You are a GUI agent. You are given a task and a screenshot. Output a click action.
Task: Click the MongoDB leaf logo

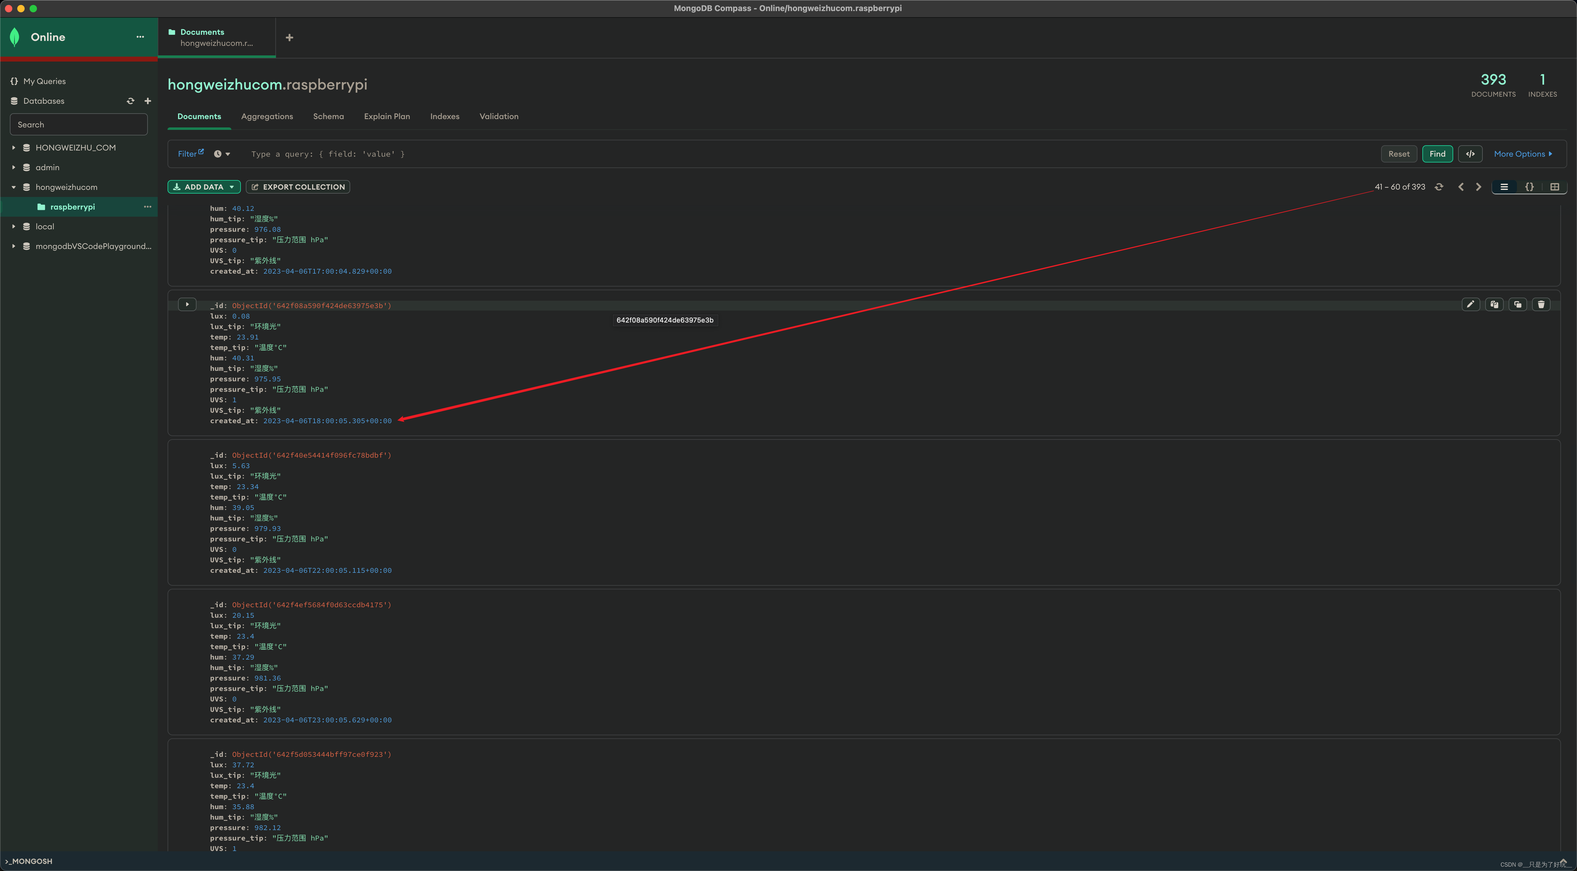click(x=15, y=37)
